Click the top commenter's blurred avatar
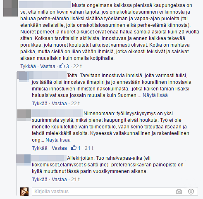Viewport: 203px width, 199px height. 10,8
